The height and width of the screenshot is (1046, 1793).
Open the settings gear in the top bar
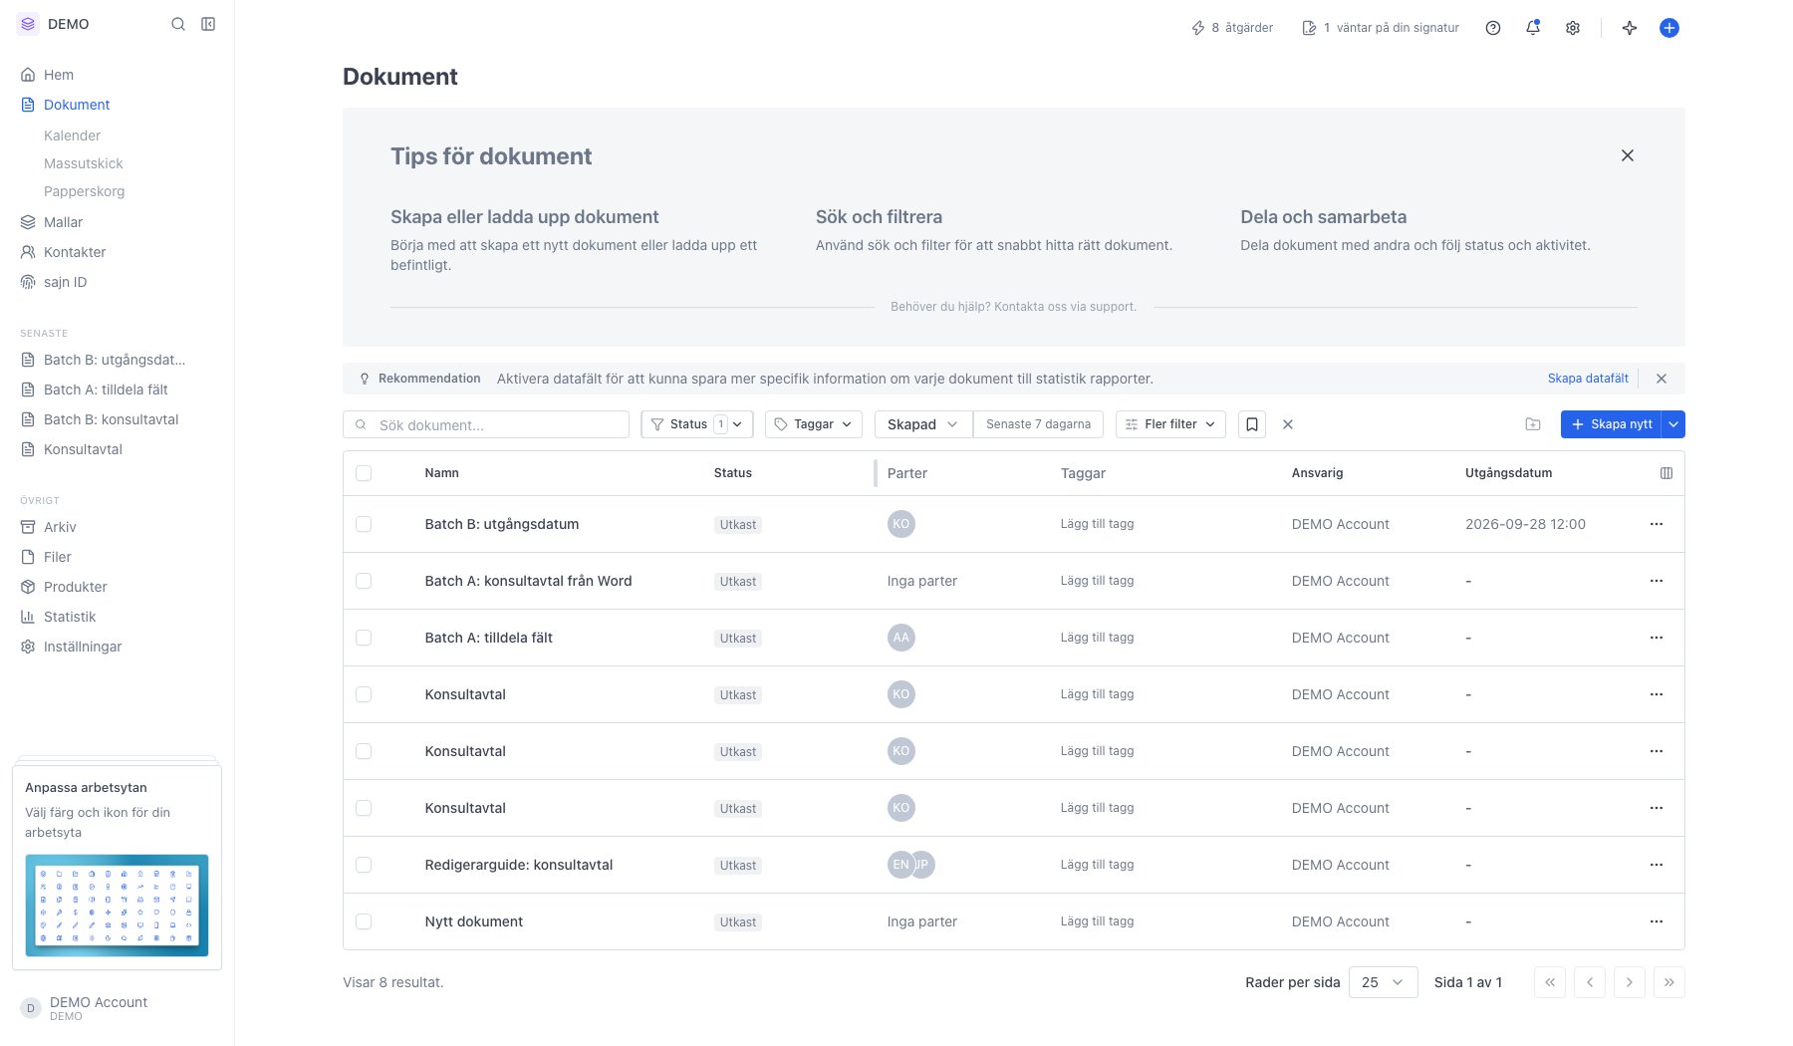click(x=1573, y=28)
